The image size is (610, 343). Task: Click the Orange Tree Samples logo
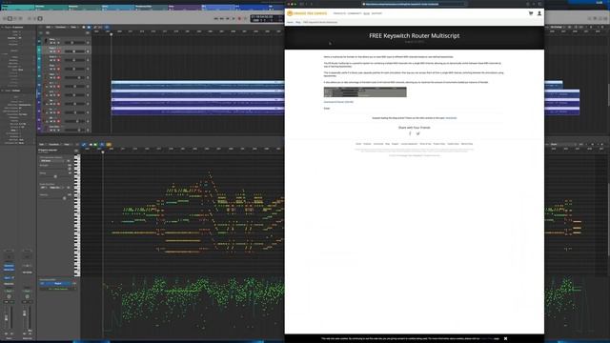click(307, 13)
